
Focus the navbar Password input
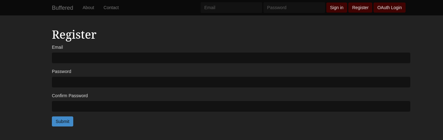[294, 8]
